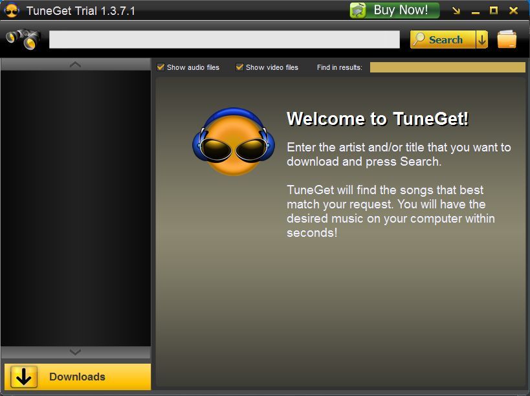Close the TuneGet window
This screenshot has height=396, width=530.
(x=513, y=10)
